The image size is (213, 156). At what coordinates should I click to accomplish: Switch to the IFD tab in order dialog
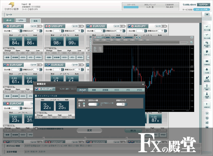click(x=128, y=90)
